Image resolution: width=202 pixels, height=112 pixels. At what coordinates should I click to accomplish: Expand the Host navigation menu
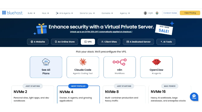click(x=45, y=13)
